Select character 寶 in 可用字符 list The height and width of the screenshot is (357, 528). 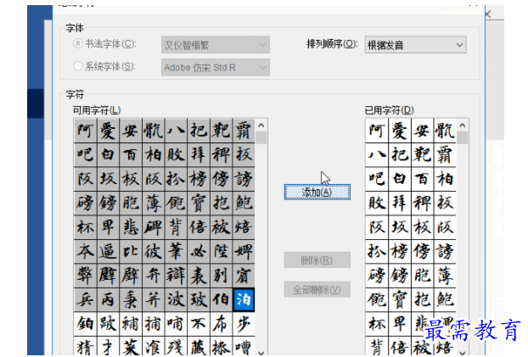click(198, 203)
